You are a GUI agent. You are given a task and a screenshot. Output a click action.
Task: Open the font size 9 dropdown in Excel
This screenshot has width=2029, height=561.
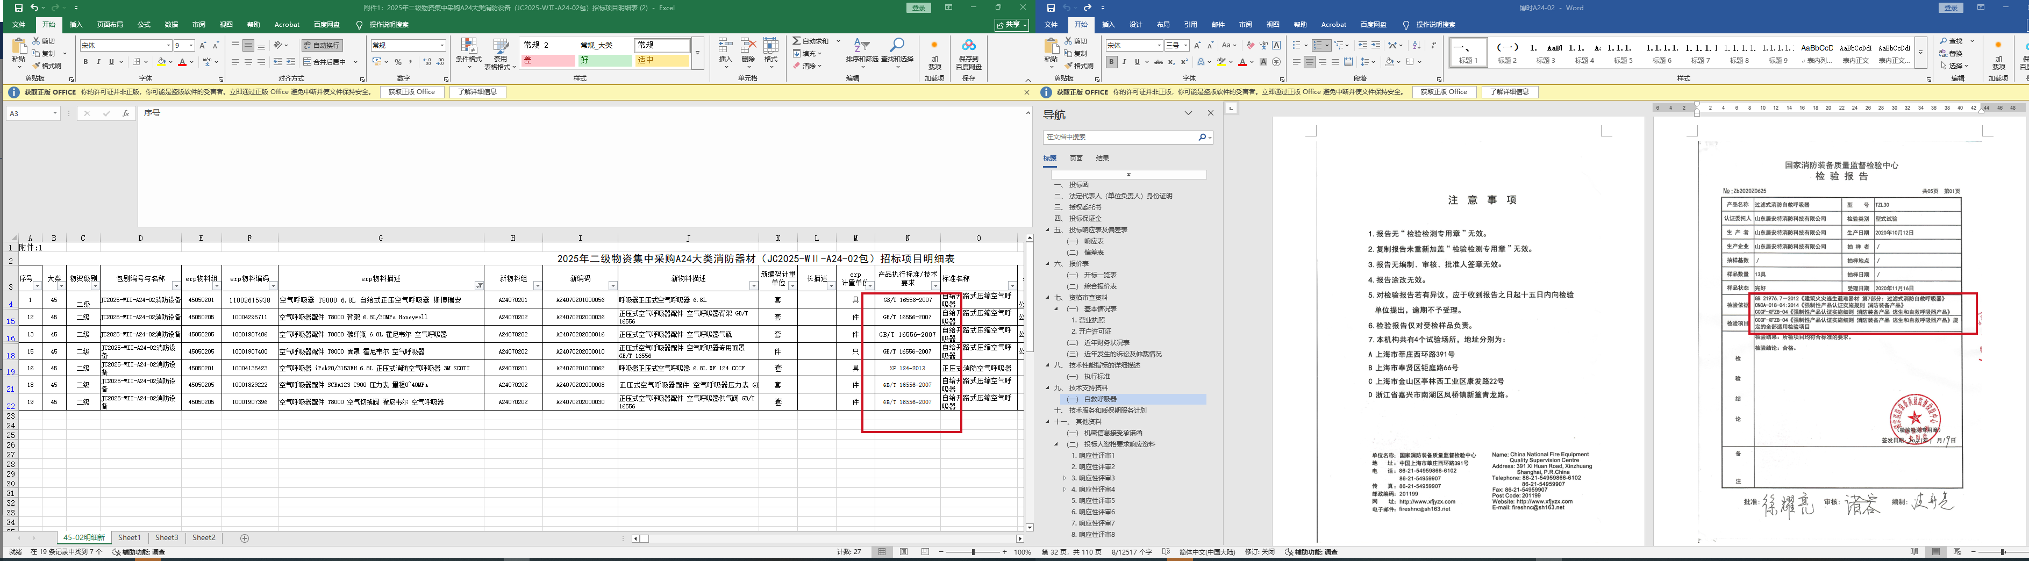(x=191, y=46)
